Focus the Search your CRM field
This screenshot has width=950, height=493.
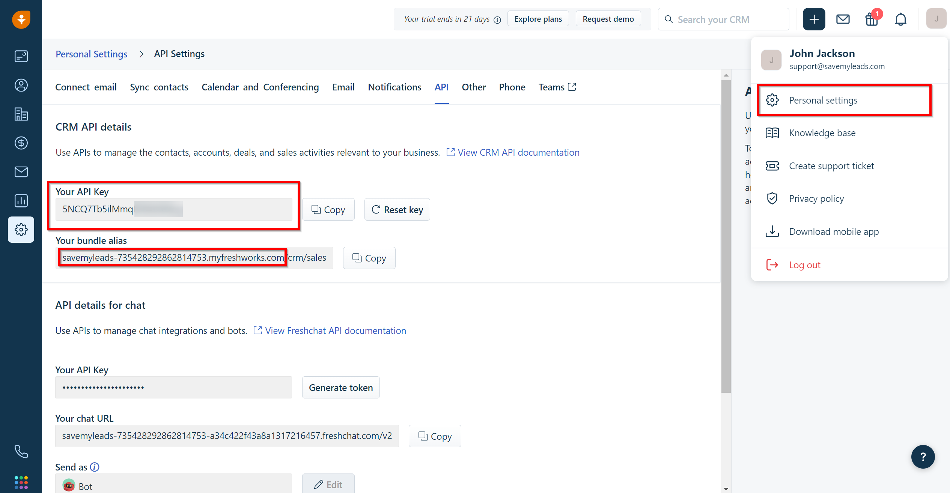[x=723, y=19]
